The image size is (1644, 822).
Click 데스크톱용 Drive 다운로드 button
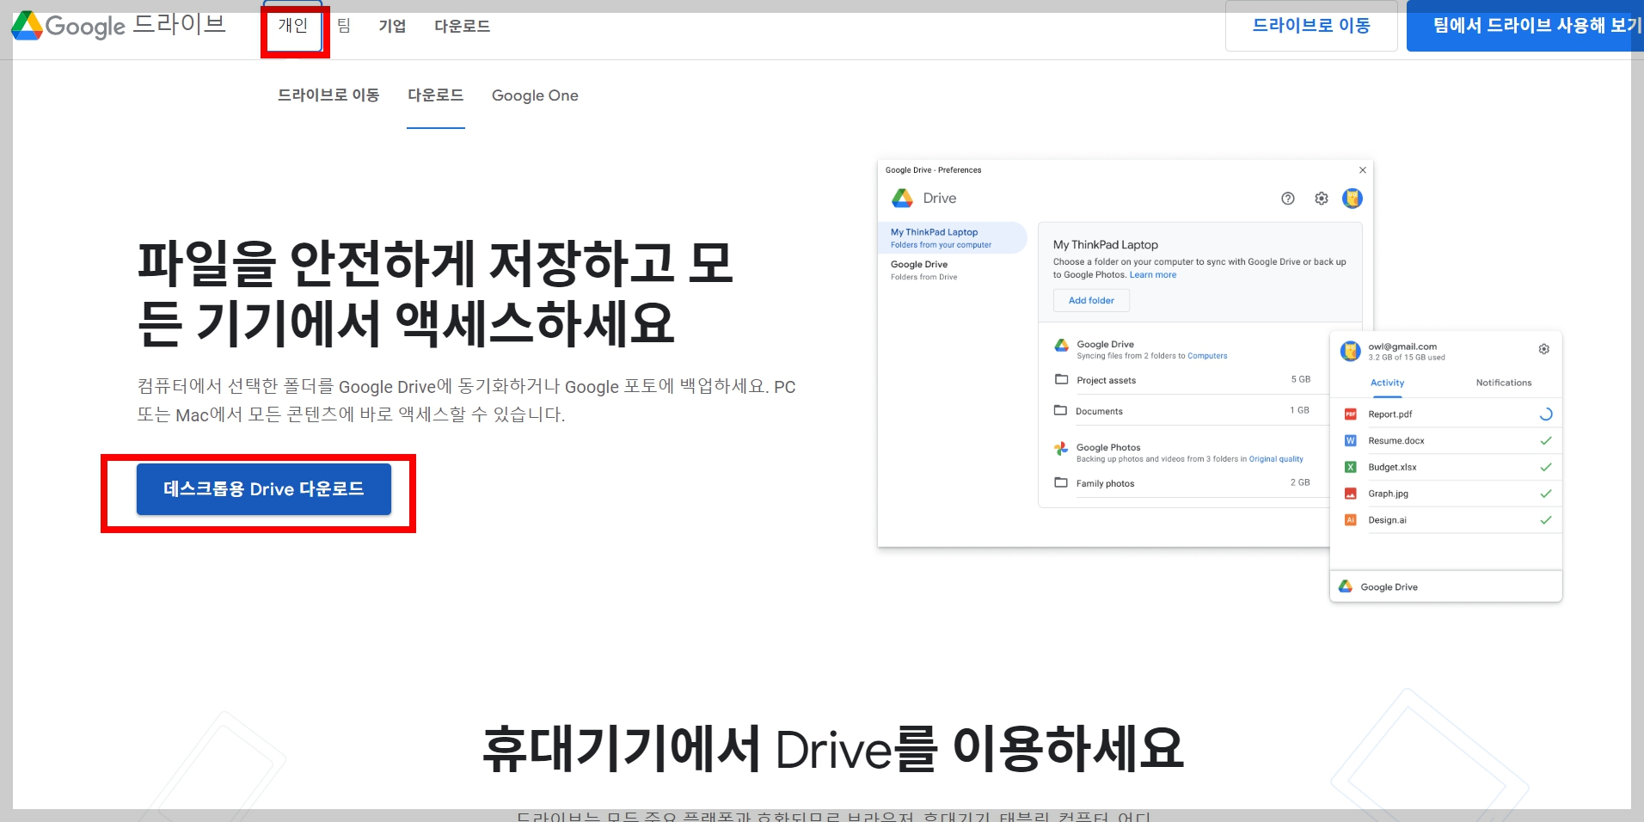tap(264, 489)
